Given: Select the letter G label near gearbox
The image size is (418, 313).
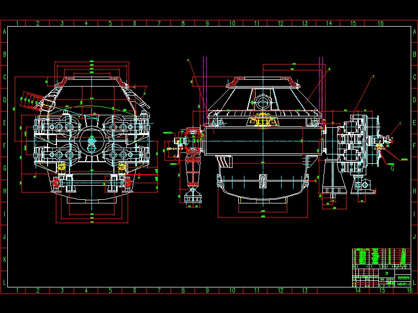Looking at the screenshot, I should (392, 168).
